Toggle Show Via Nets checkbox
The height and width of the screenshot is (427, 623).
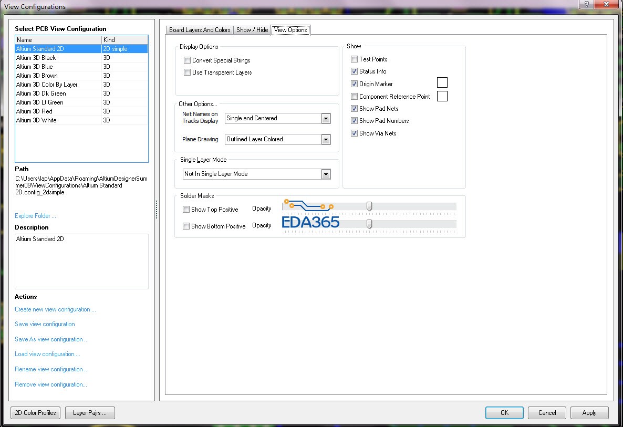(354, 133)
